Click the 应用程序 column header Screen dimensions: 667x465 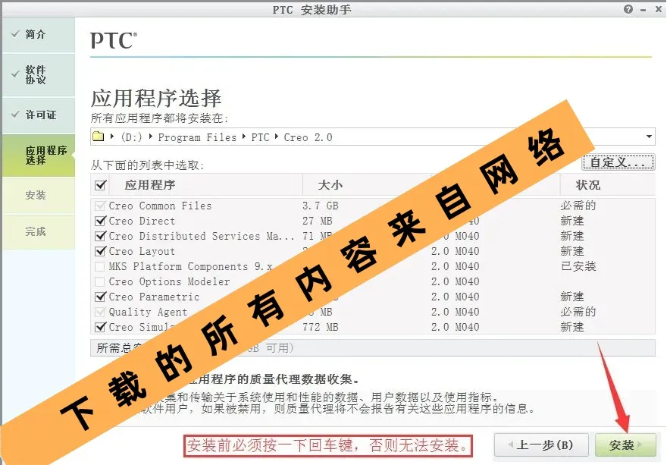[150, 185]
